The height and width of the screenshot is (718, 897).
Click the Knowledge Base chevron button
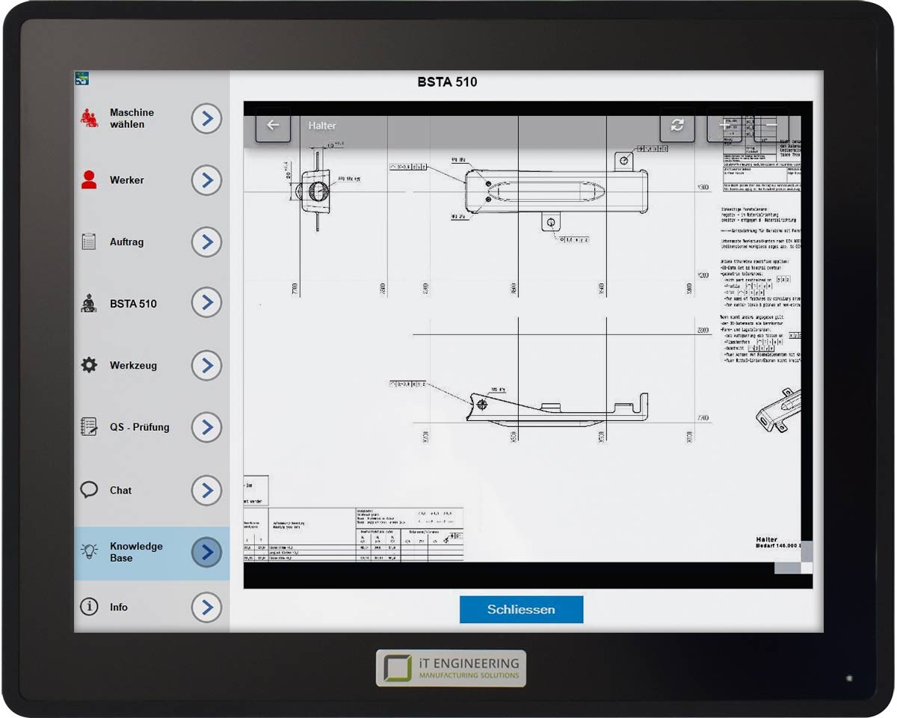206,552
